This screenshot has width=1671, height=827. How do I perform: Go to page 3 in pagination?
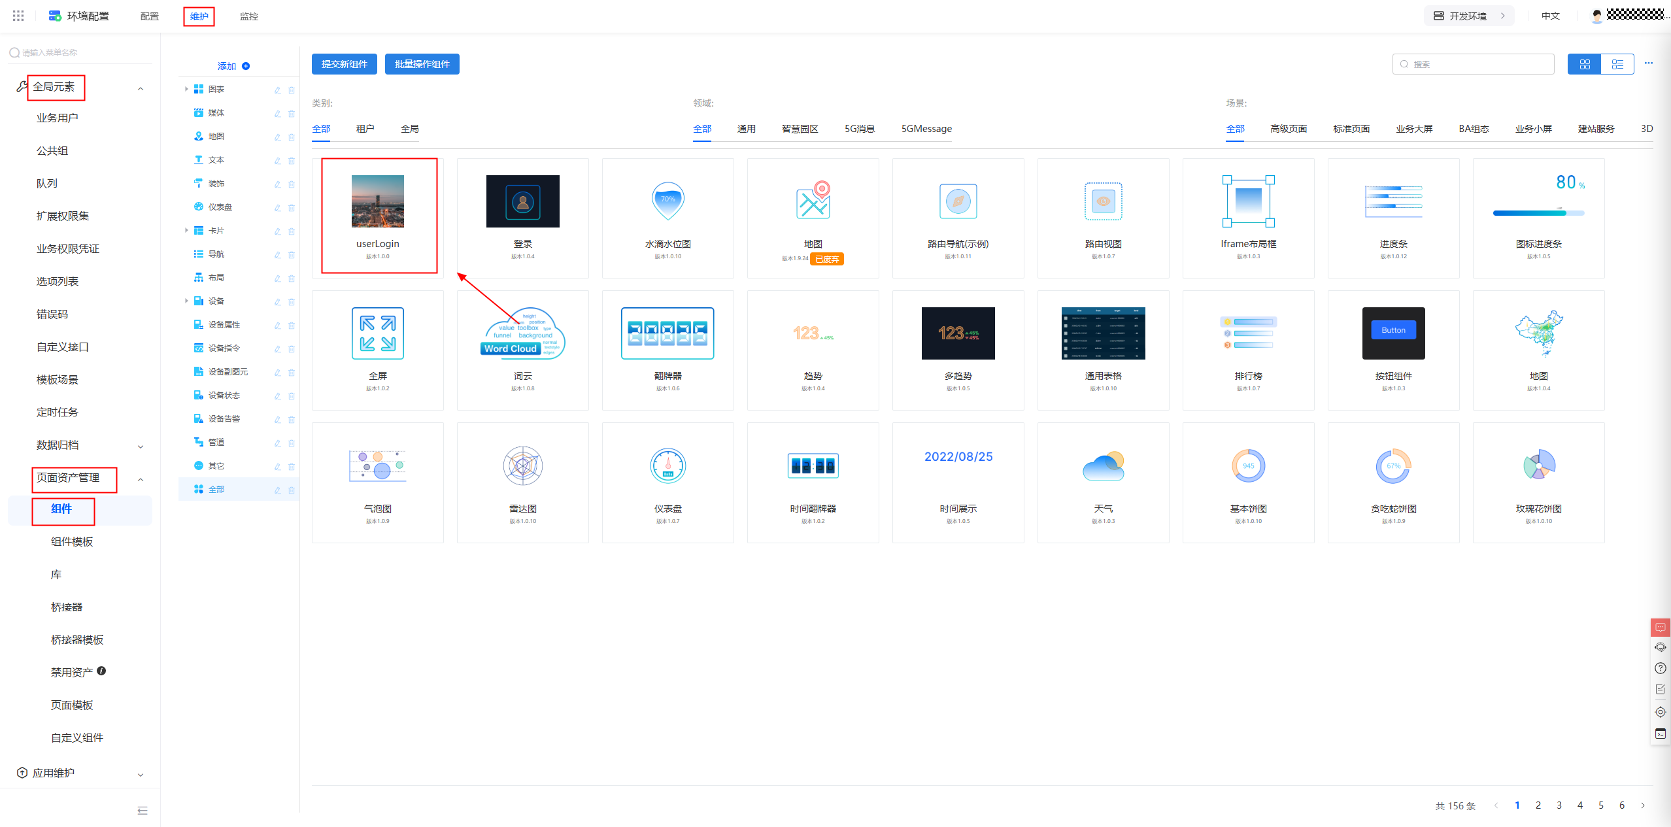1559,805
